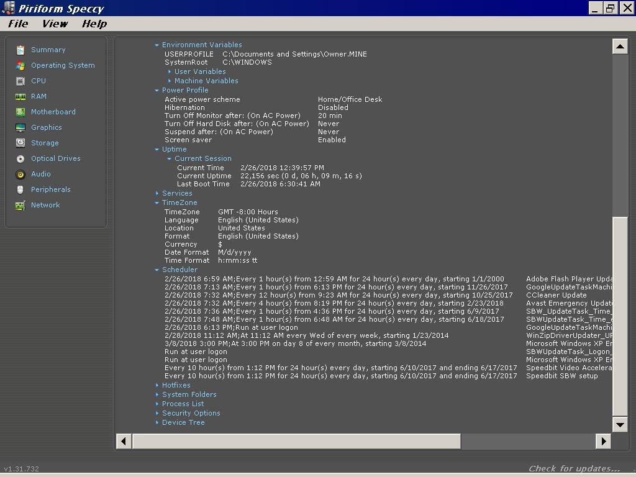636x477 pixels.
Task: Click the Motherboard icon
Action: [x=20, y=112]
